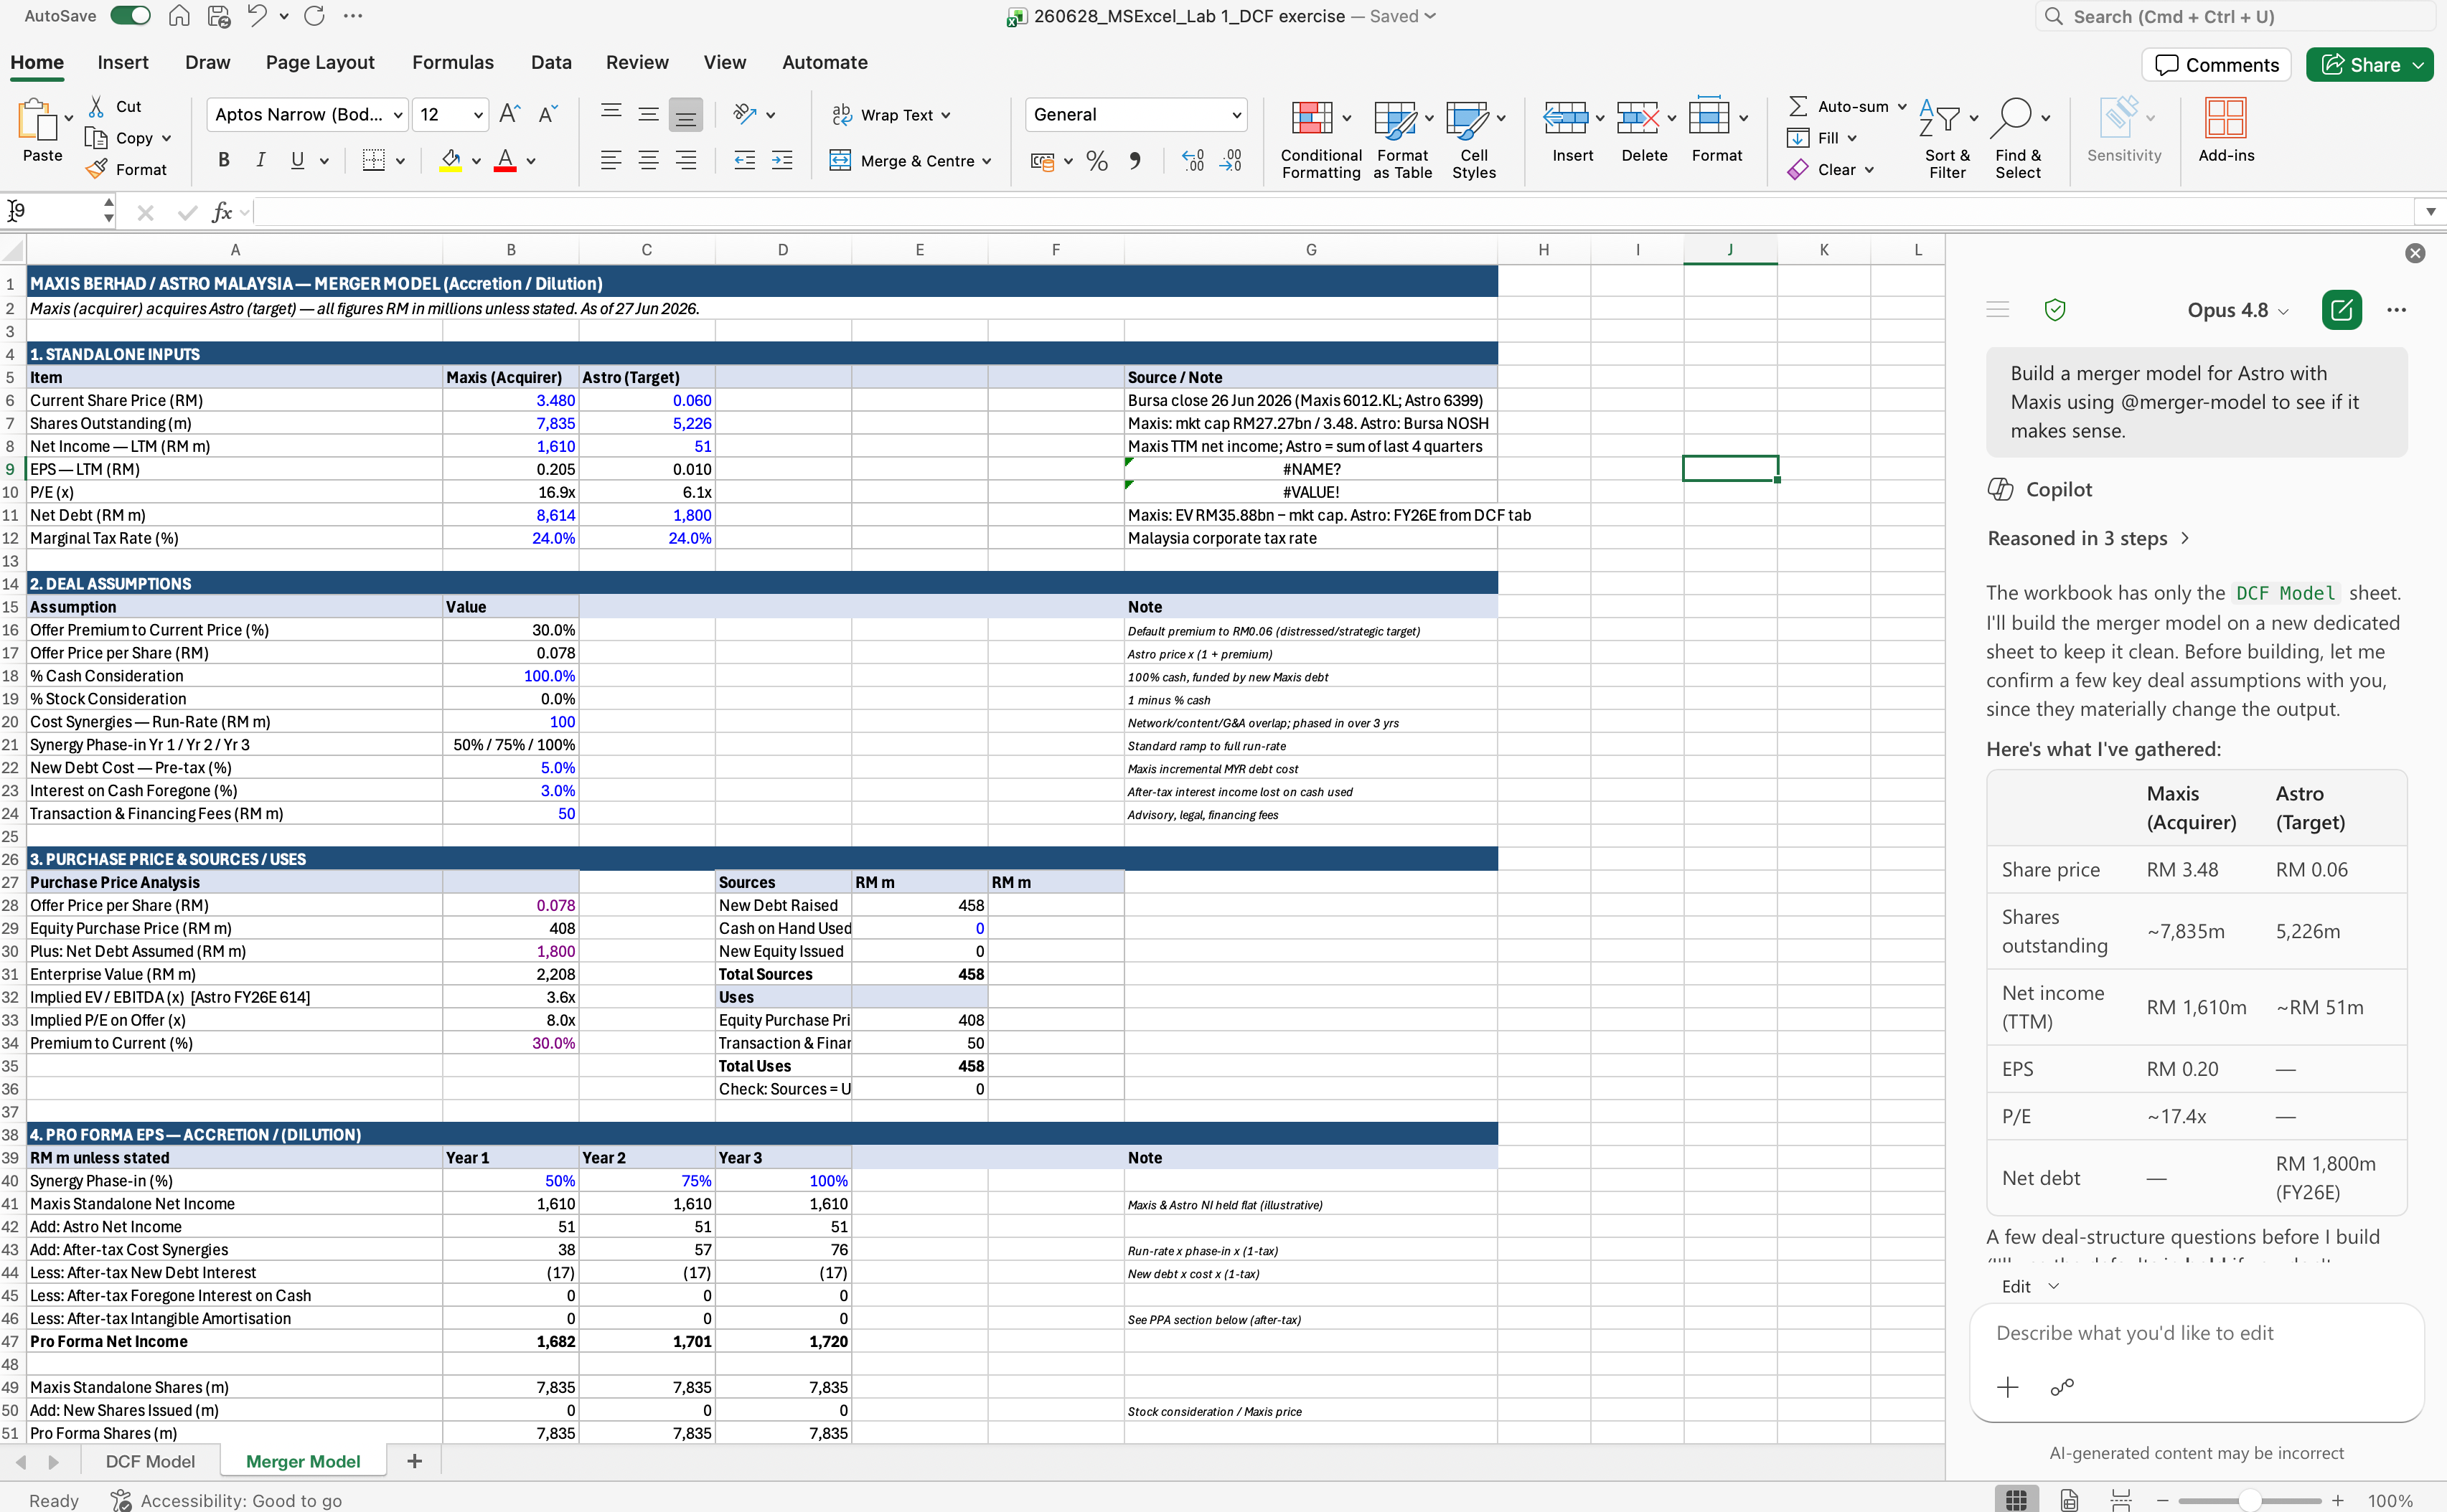Open Cell Styles gallery
This screenshot has width=2447, height=1512.
point(1474,138)
